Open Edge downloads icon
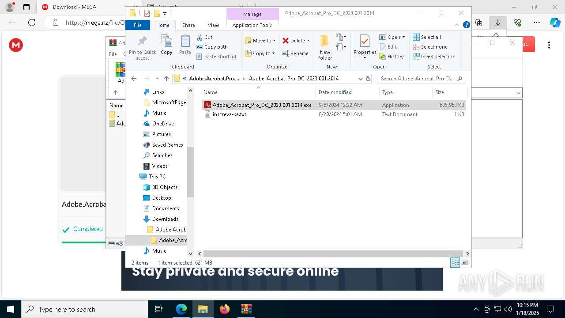Image resolution: width=565 pixels, height=318 pixels. tap(497, 23)
